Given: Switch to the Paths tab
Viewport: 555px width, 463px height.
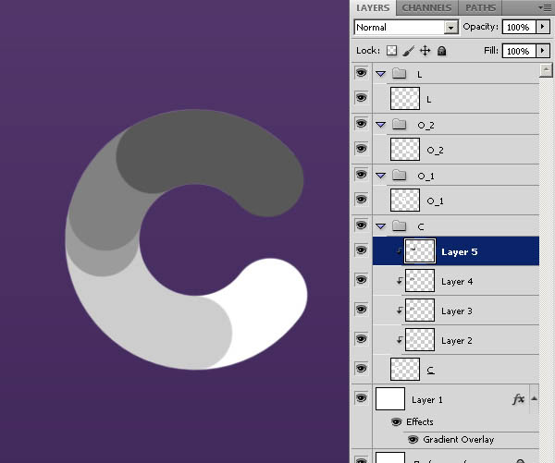Looking at the screenshot, I should click(x=480, y=7).
